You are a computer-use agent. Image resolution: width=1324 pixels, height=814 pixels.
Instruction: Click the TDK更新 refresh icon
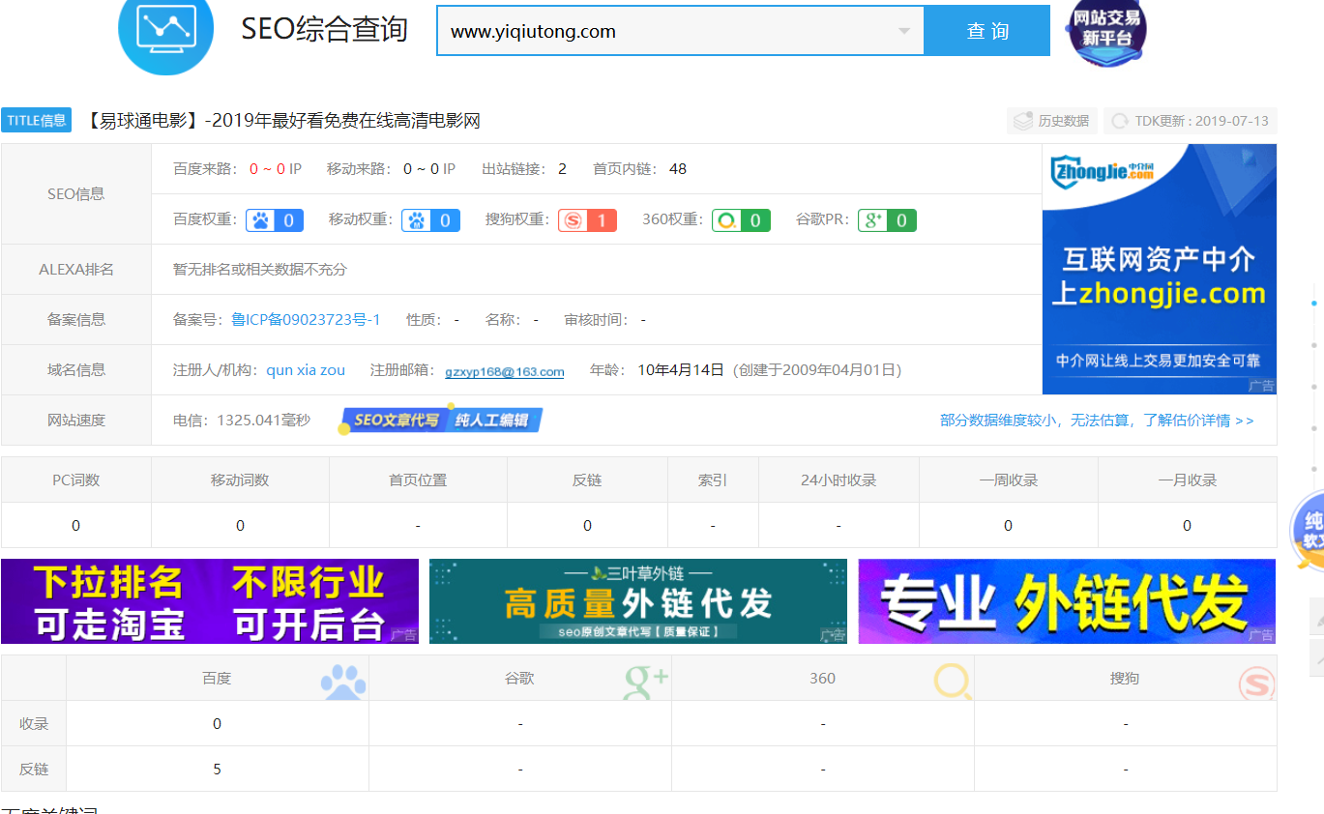1121,121
